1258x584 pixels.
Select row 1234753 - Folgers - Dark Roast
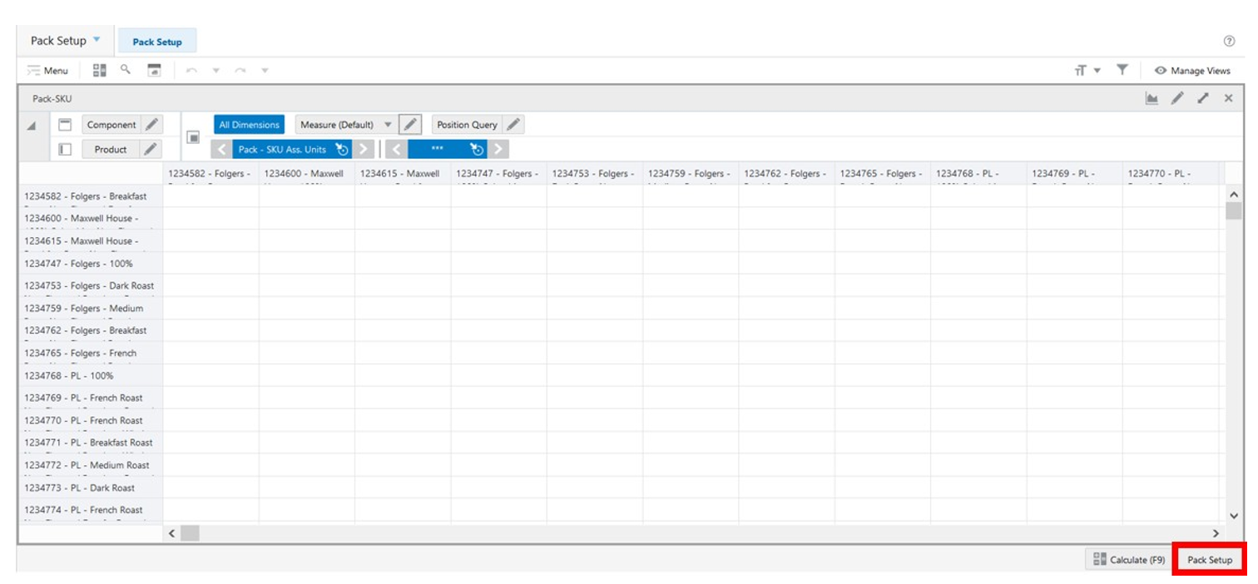tap(91, 286)
